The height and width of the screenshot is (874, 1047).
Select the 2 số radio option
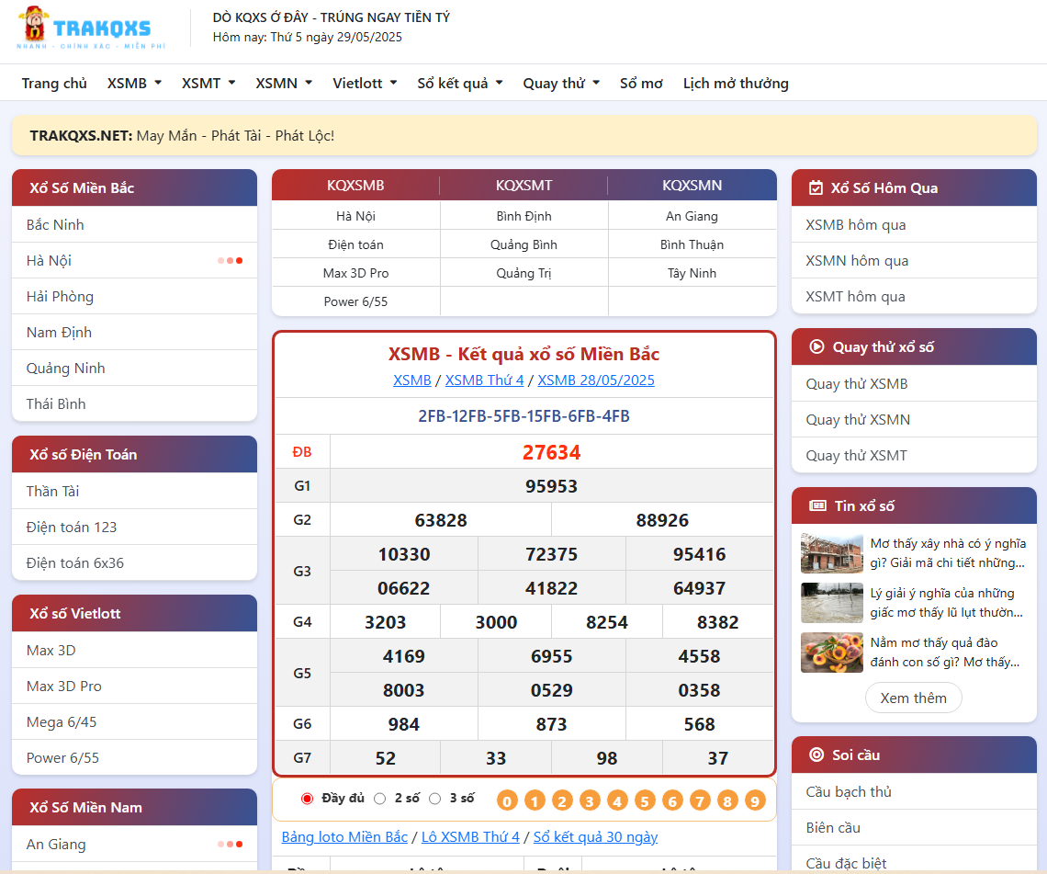click(380, 799)
